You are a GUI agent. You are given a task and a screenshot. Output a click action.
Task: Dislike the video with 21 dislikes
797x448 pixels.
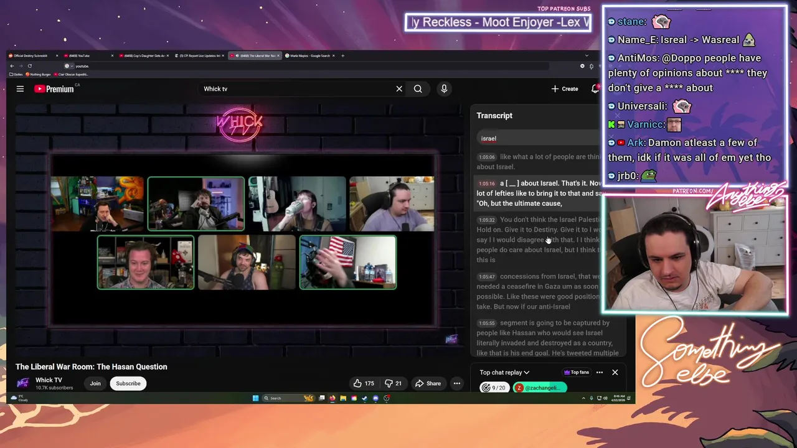pyautogui.click(x=393, y=383)
